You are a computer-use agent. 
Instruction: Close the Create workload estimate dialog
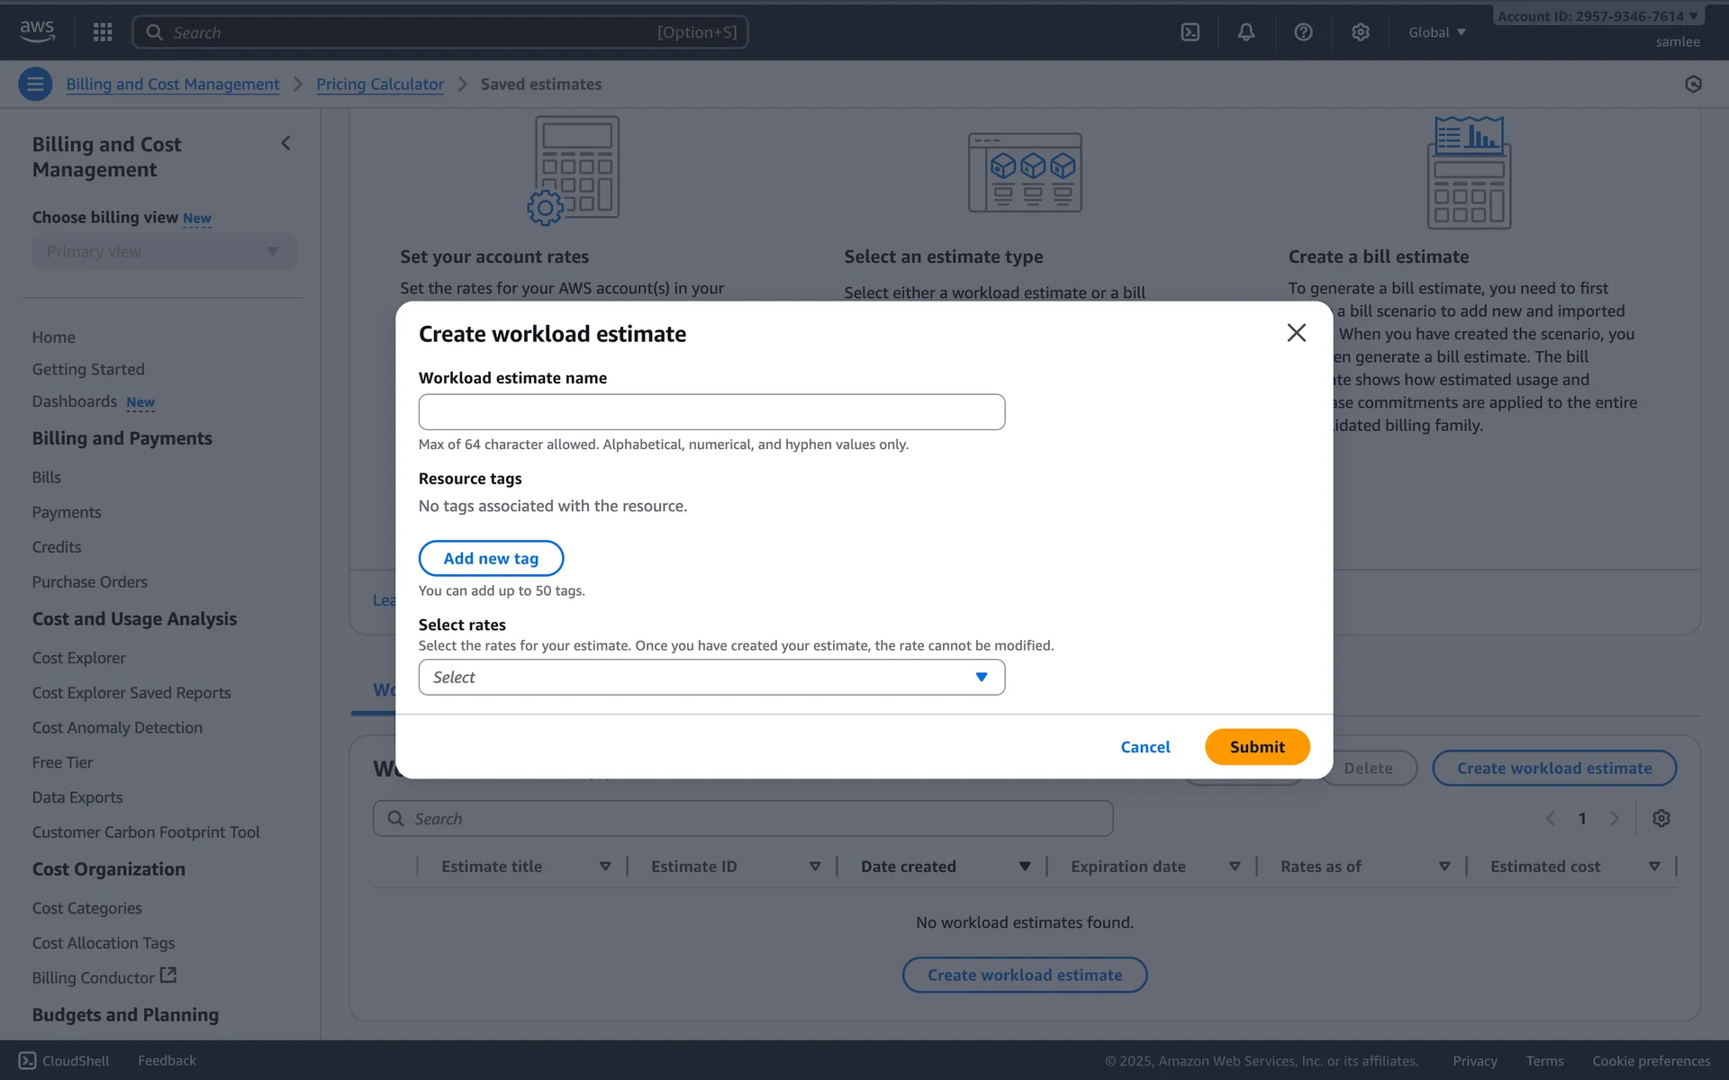point(1296,333)
